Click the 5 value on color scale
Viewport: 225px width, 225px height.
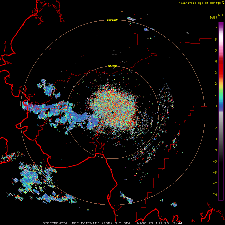click(216, 50)
